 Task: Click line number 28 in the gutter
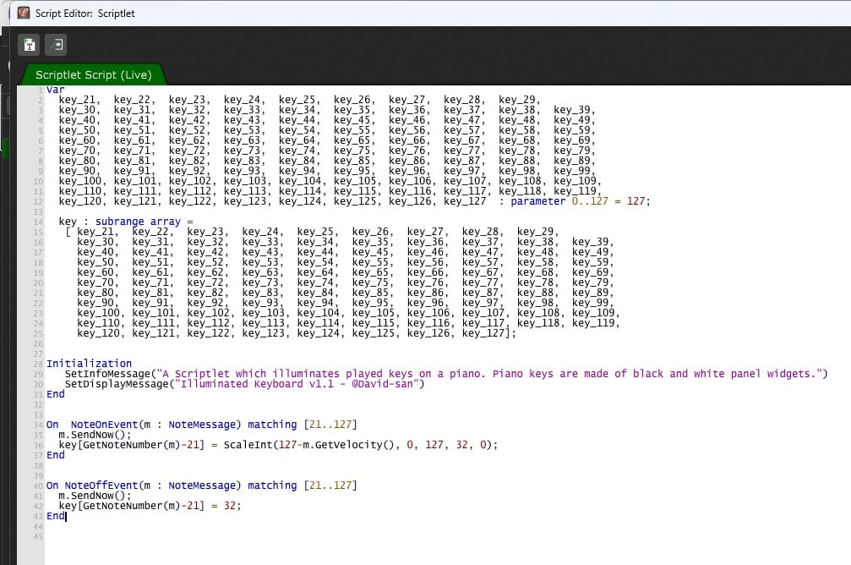(x=37, y=364)
